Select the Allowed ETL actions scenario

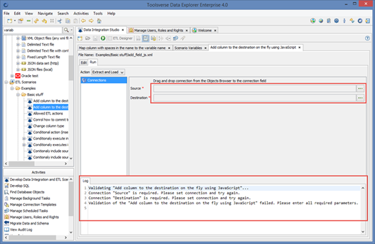click(46, 113)
